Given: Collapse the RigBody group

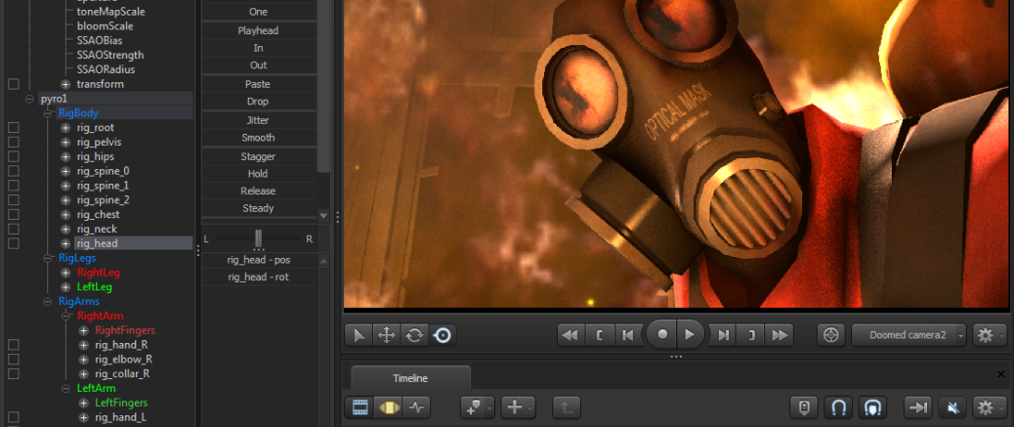Looking at the screenshot, I should pyautogui.click(x=47, y=113).
